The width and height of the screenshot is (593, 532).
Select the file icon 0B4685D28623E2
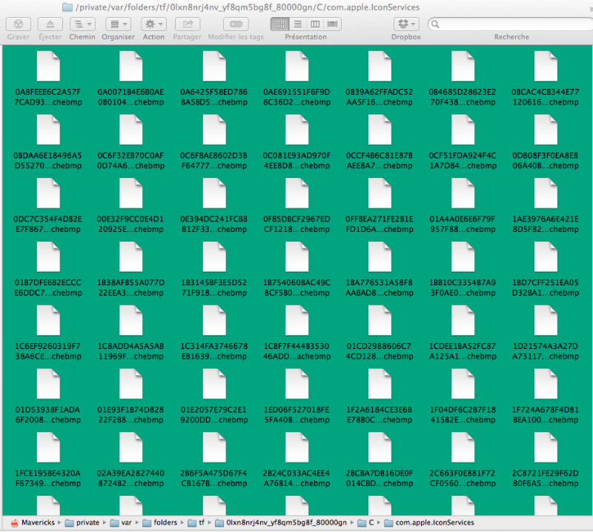(x=463, y=67)
